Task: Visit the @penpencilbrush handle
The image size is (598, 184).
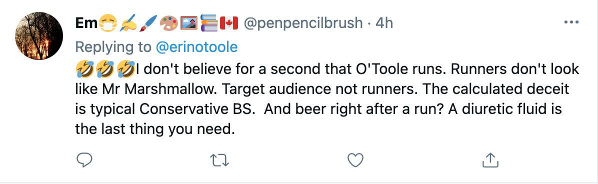Action: (302, 23)
